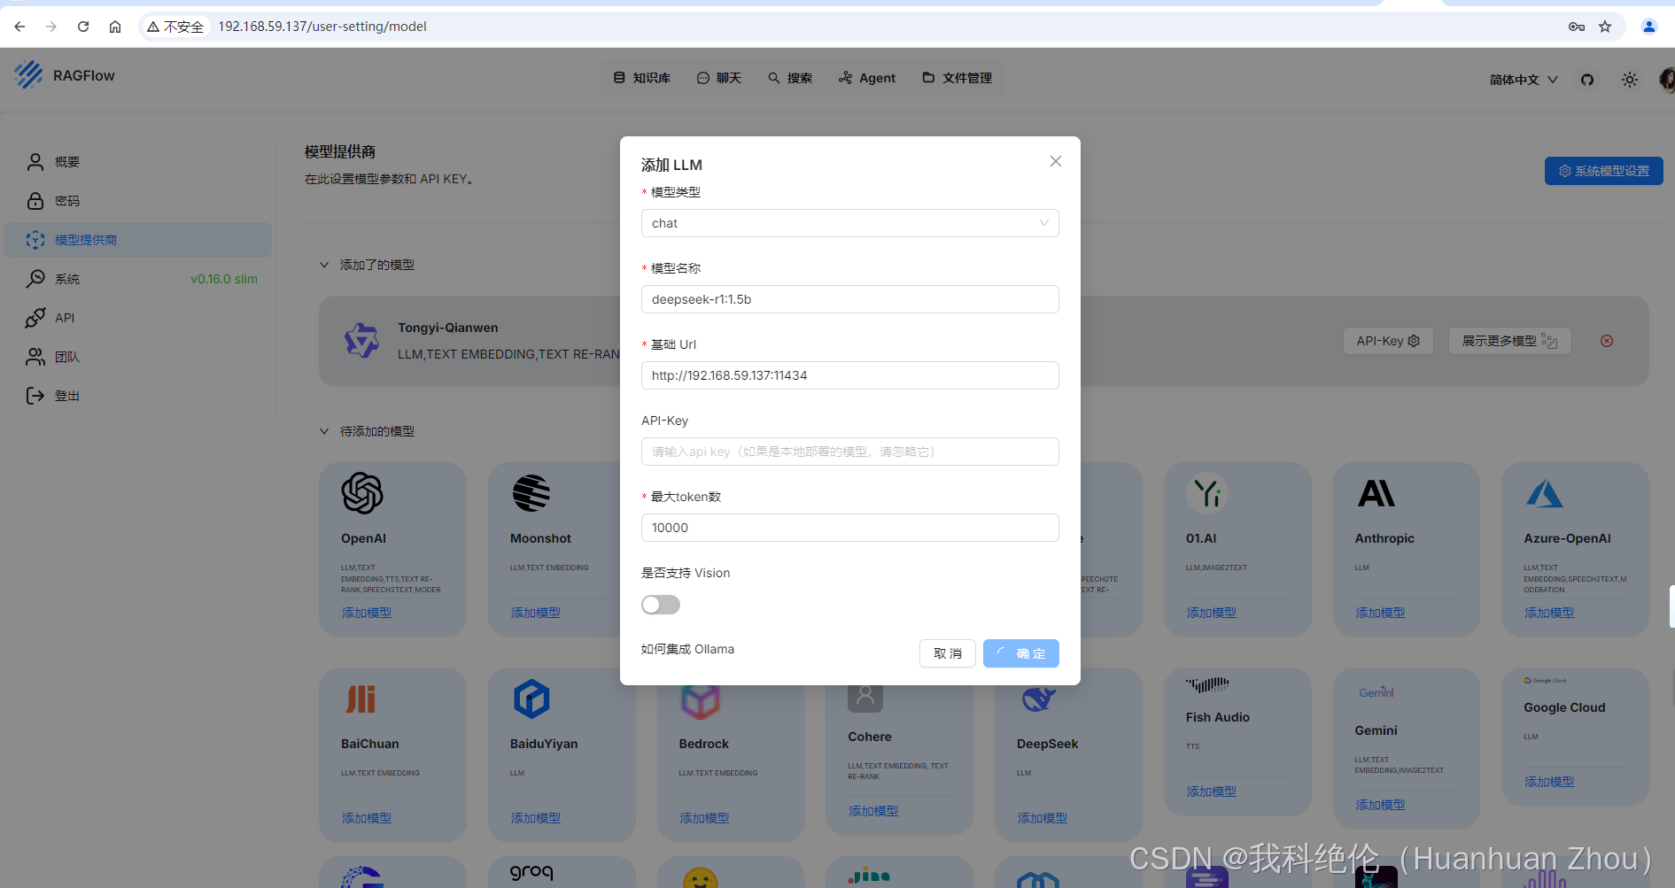
Task: Toggle the 是否支持 Vision switch
Action: coord(661,605)
